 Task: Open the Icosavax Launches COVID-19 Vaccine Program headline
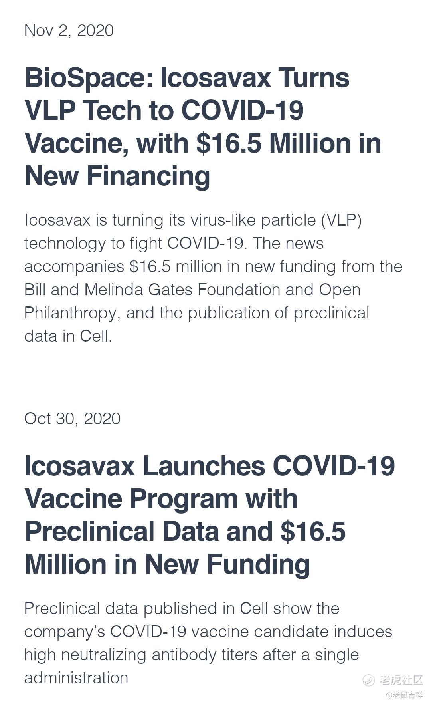(210, 515)
